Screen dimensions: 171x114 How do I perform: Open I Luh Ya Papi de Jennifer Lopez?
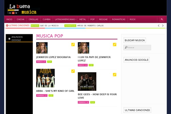(94, 59)
